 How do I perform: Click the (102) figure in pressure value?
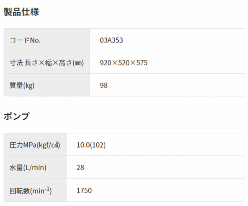coord(98,145)
